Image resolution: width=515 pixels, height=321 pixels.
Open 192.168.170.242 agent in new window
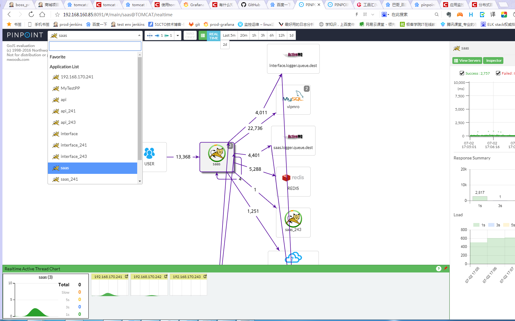coord(166,276)
